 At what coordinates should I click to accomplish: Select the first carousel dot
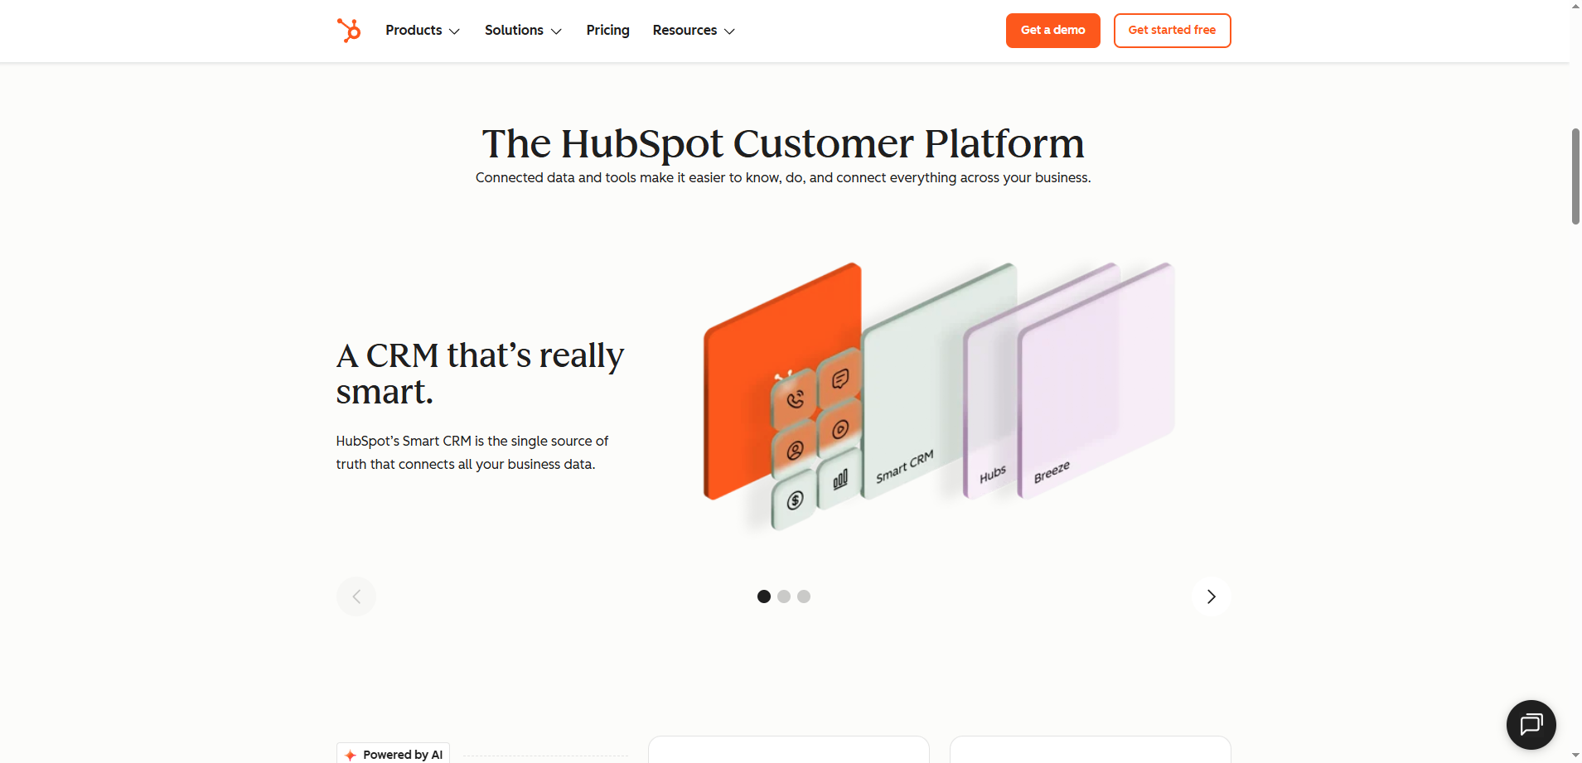[x=764, y=596]
